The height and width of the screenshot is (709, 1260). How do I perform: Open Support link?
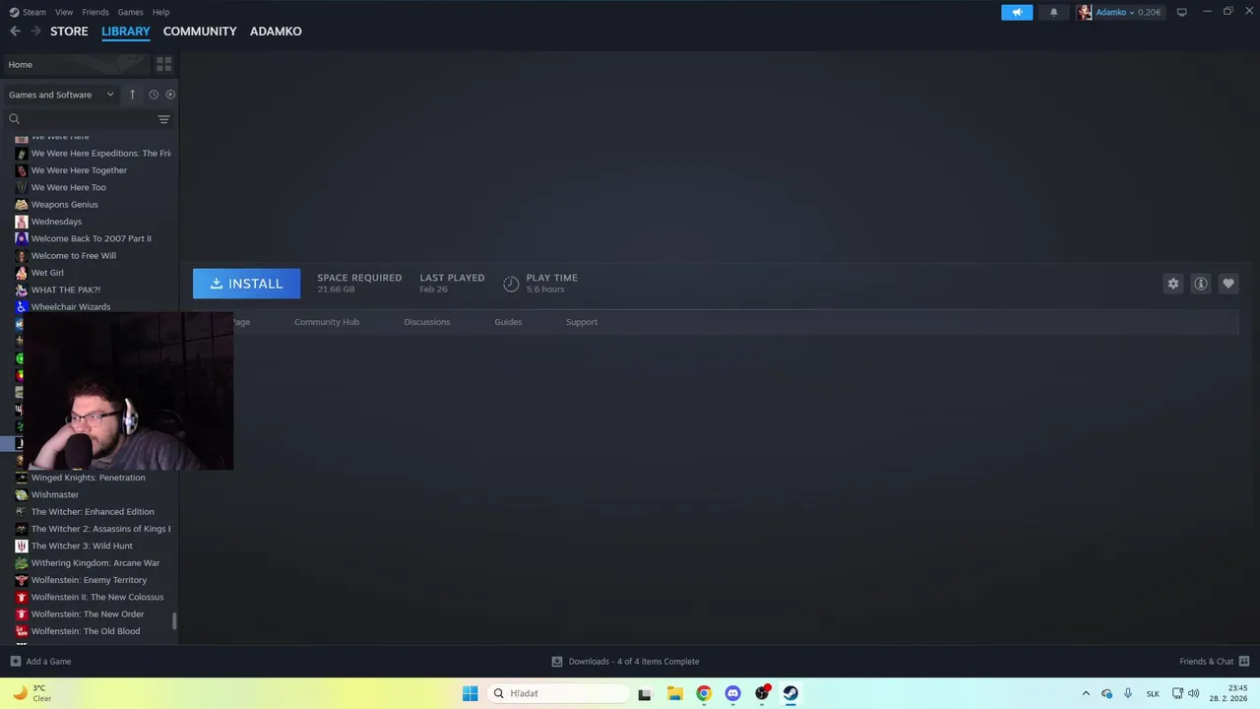[x=582, y=322]
